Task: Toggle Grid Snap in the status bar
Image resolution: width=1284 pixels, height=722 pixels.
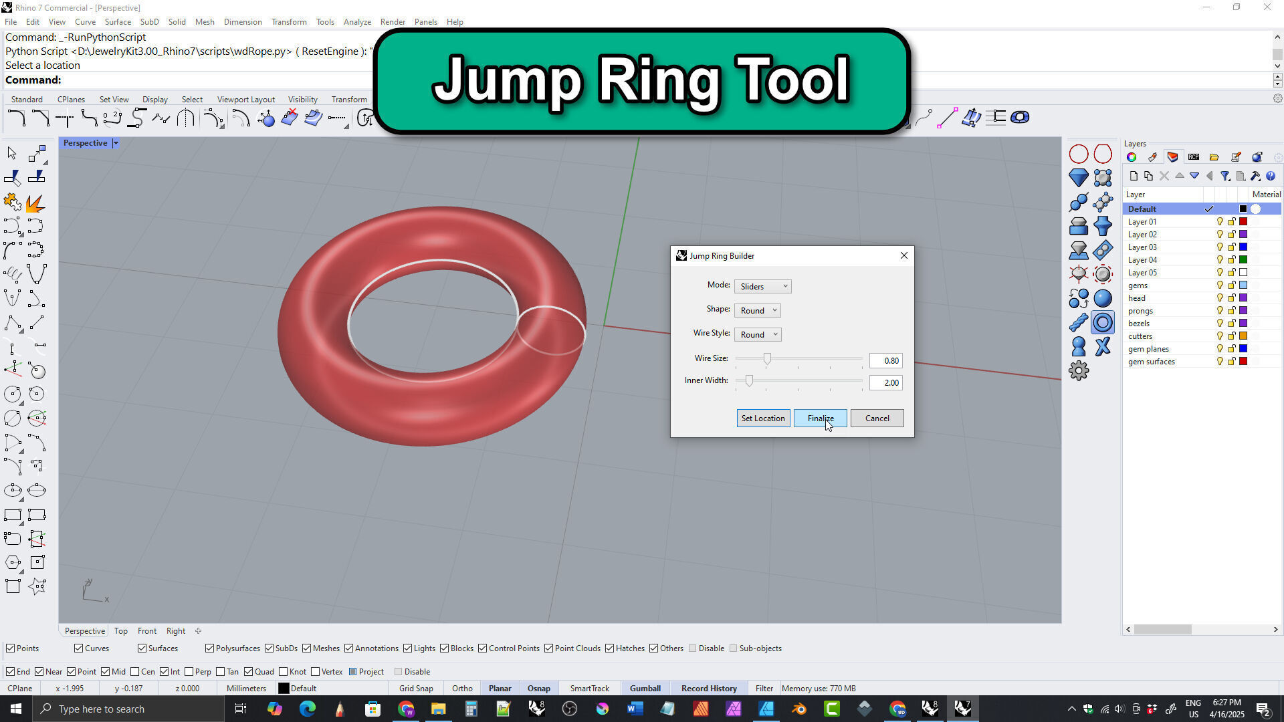Action: point(416,689)
